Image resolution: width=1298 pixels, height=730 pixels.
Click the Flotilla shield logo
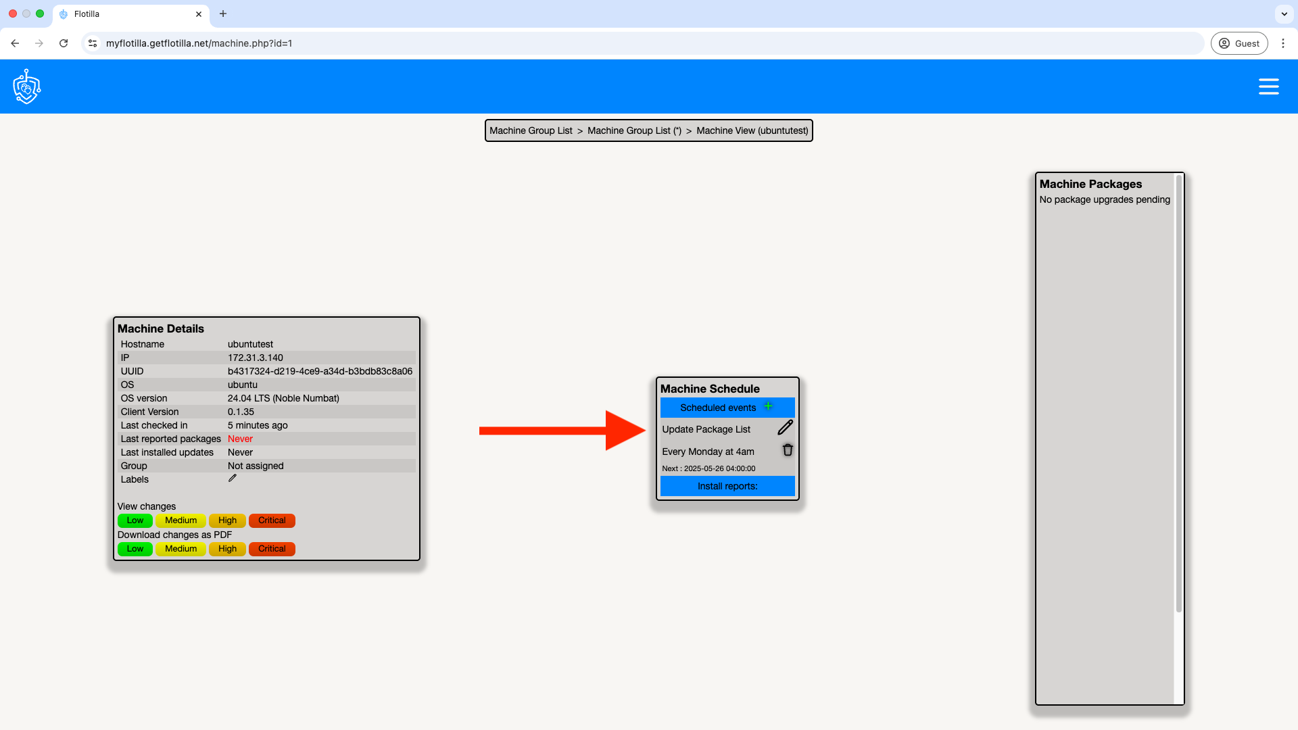point(27,87)
